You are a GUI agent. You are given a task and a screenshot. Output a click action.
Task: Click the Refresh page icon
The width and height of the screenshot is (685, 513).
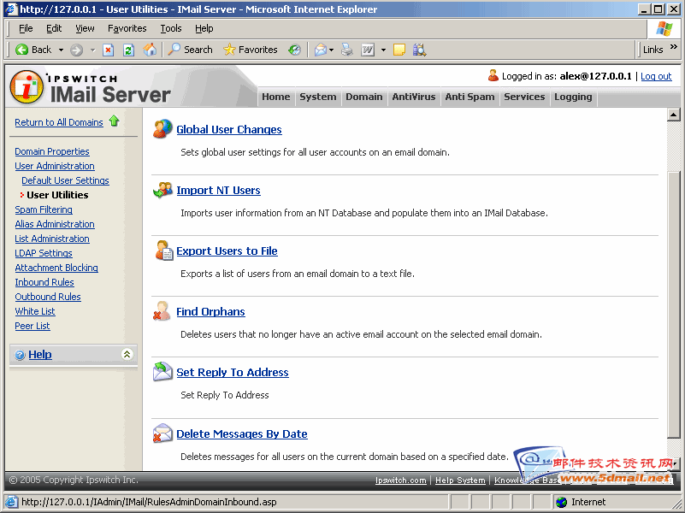click(x=128, y=50)
